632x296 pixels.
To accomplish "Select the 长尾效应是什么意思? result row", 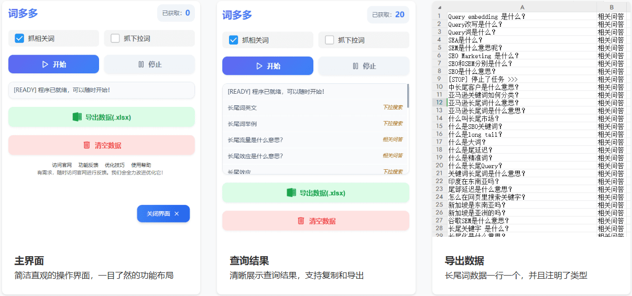I will (x=315, y=156).
